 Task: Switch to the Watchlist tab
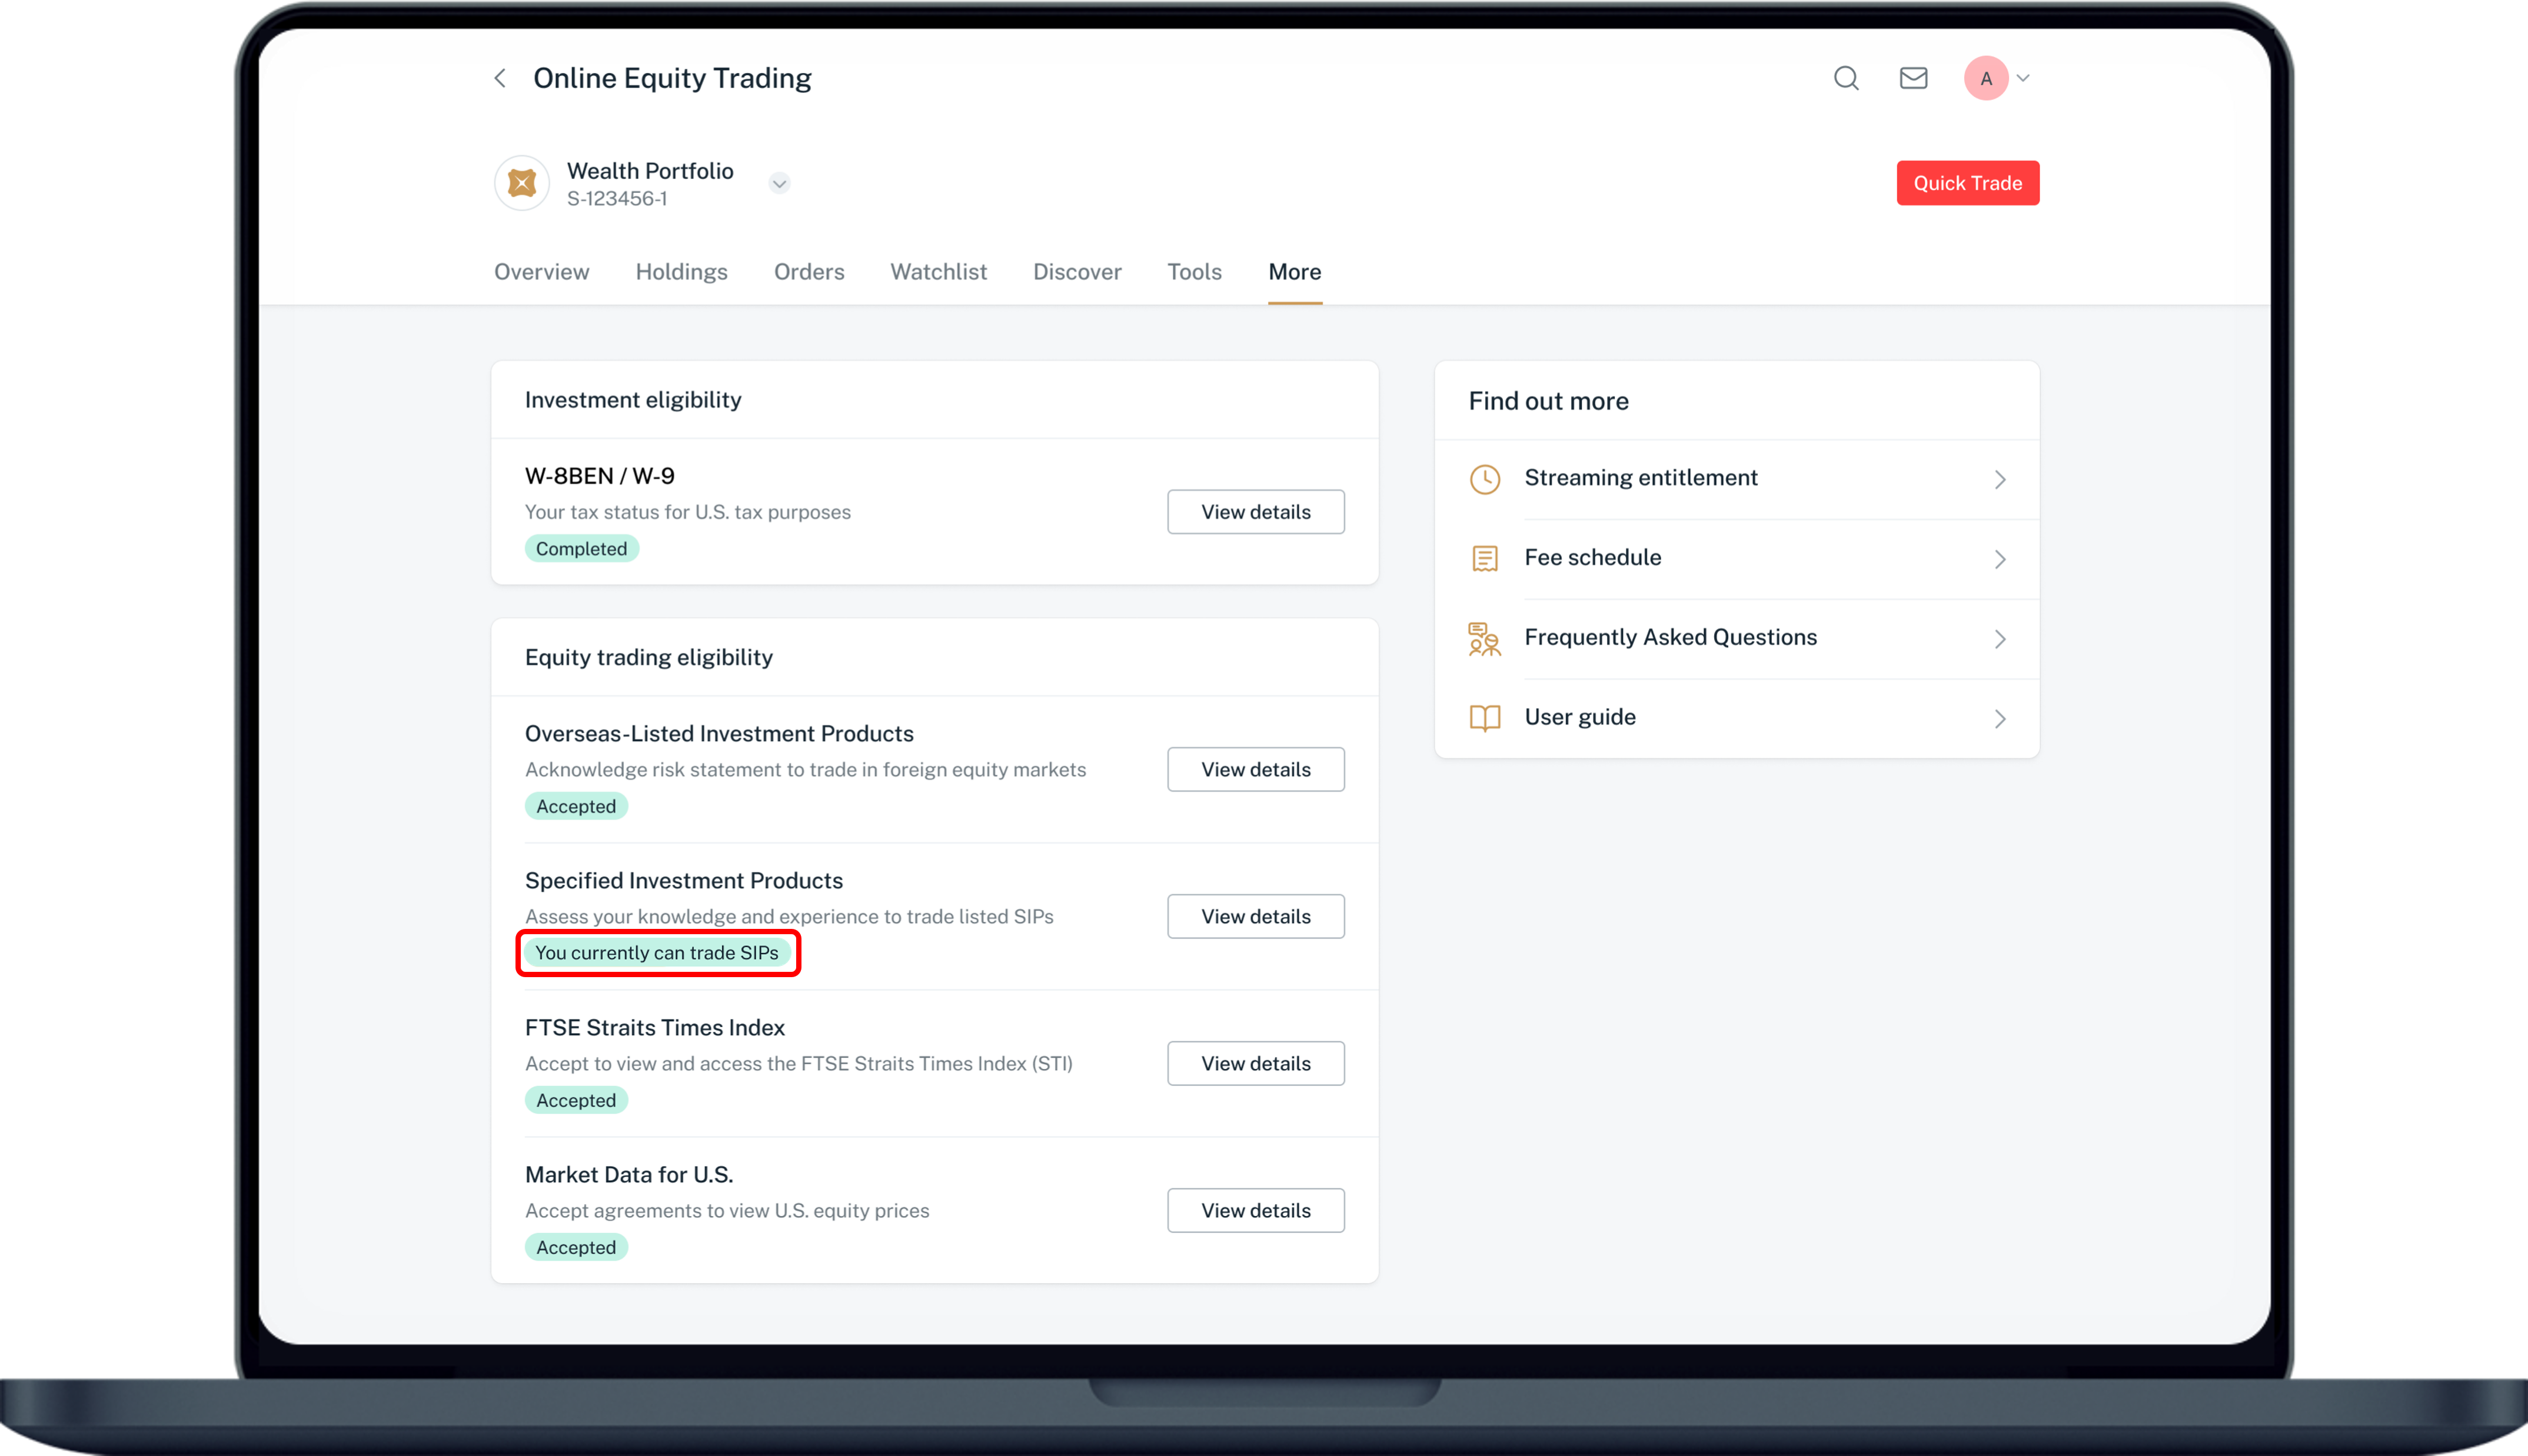(938, 272)
